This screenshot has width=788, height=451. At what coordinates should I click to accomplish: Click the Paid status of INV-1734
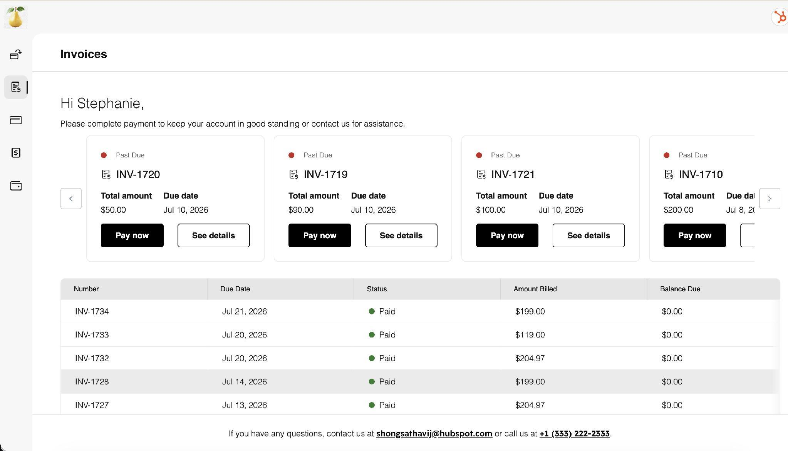click(382, 311)
